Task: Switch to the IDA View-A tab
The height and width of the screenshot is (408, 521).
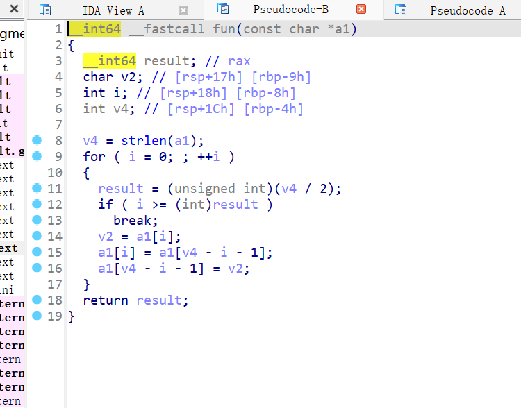Action: pos(113,10)
